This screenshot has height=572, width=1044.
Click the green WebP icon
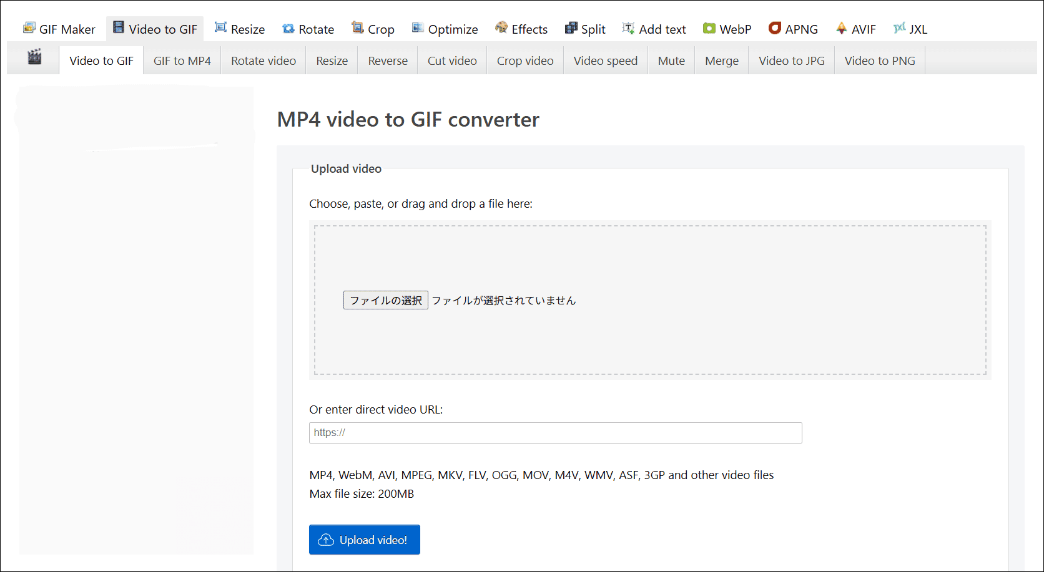pyautogui.click(x=709, y=28)
